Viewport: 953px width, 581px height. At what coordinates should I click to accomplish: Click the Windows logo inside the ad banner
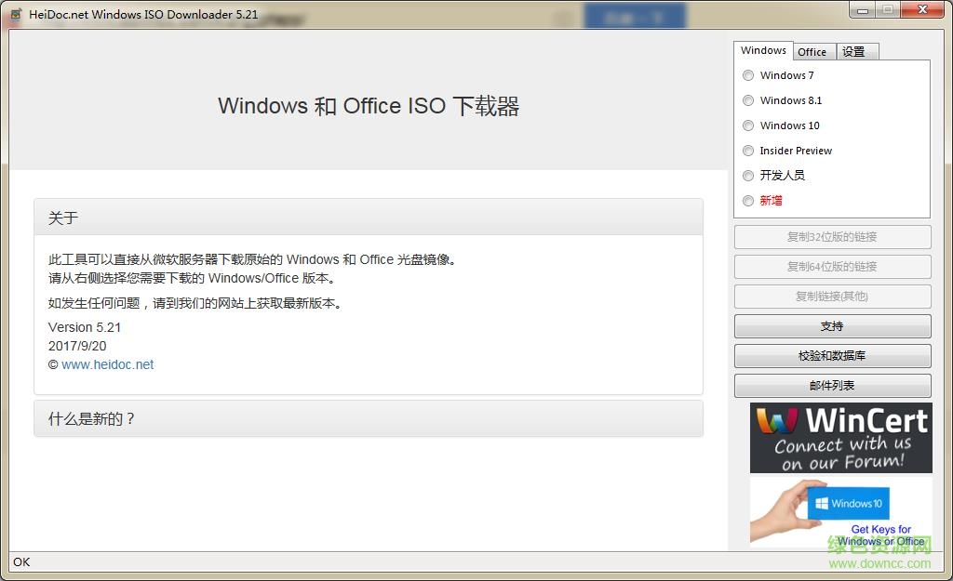click(822, 503)
